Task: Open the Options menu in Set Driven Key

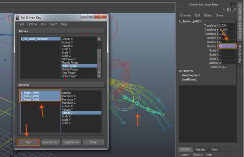Action: (x=32, y=24)
